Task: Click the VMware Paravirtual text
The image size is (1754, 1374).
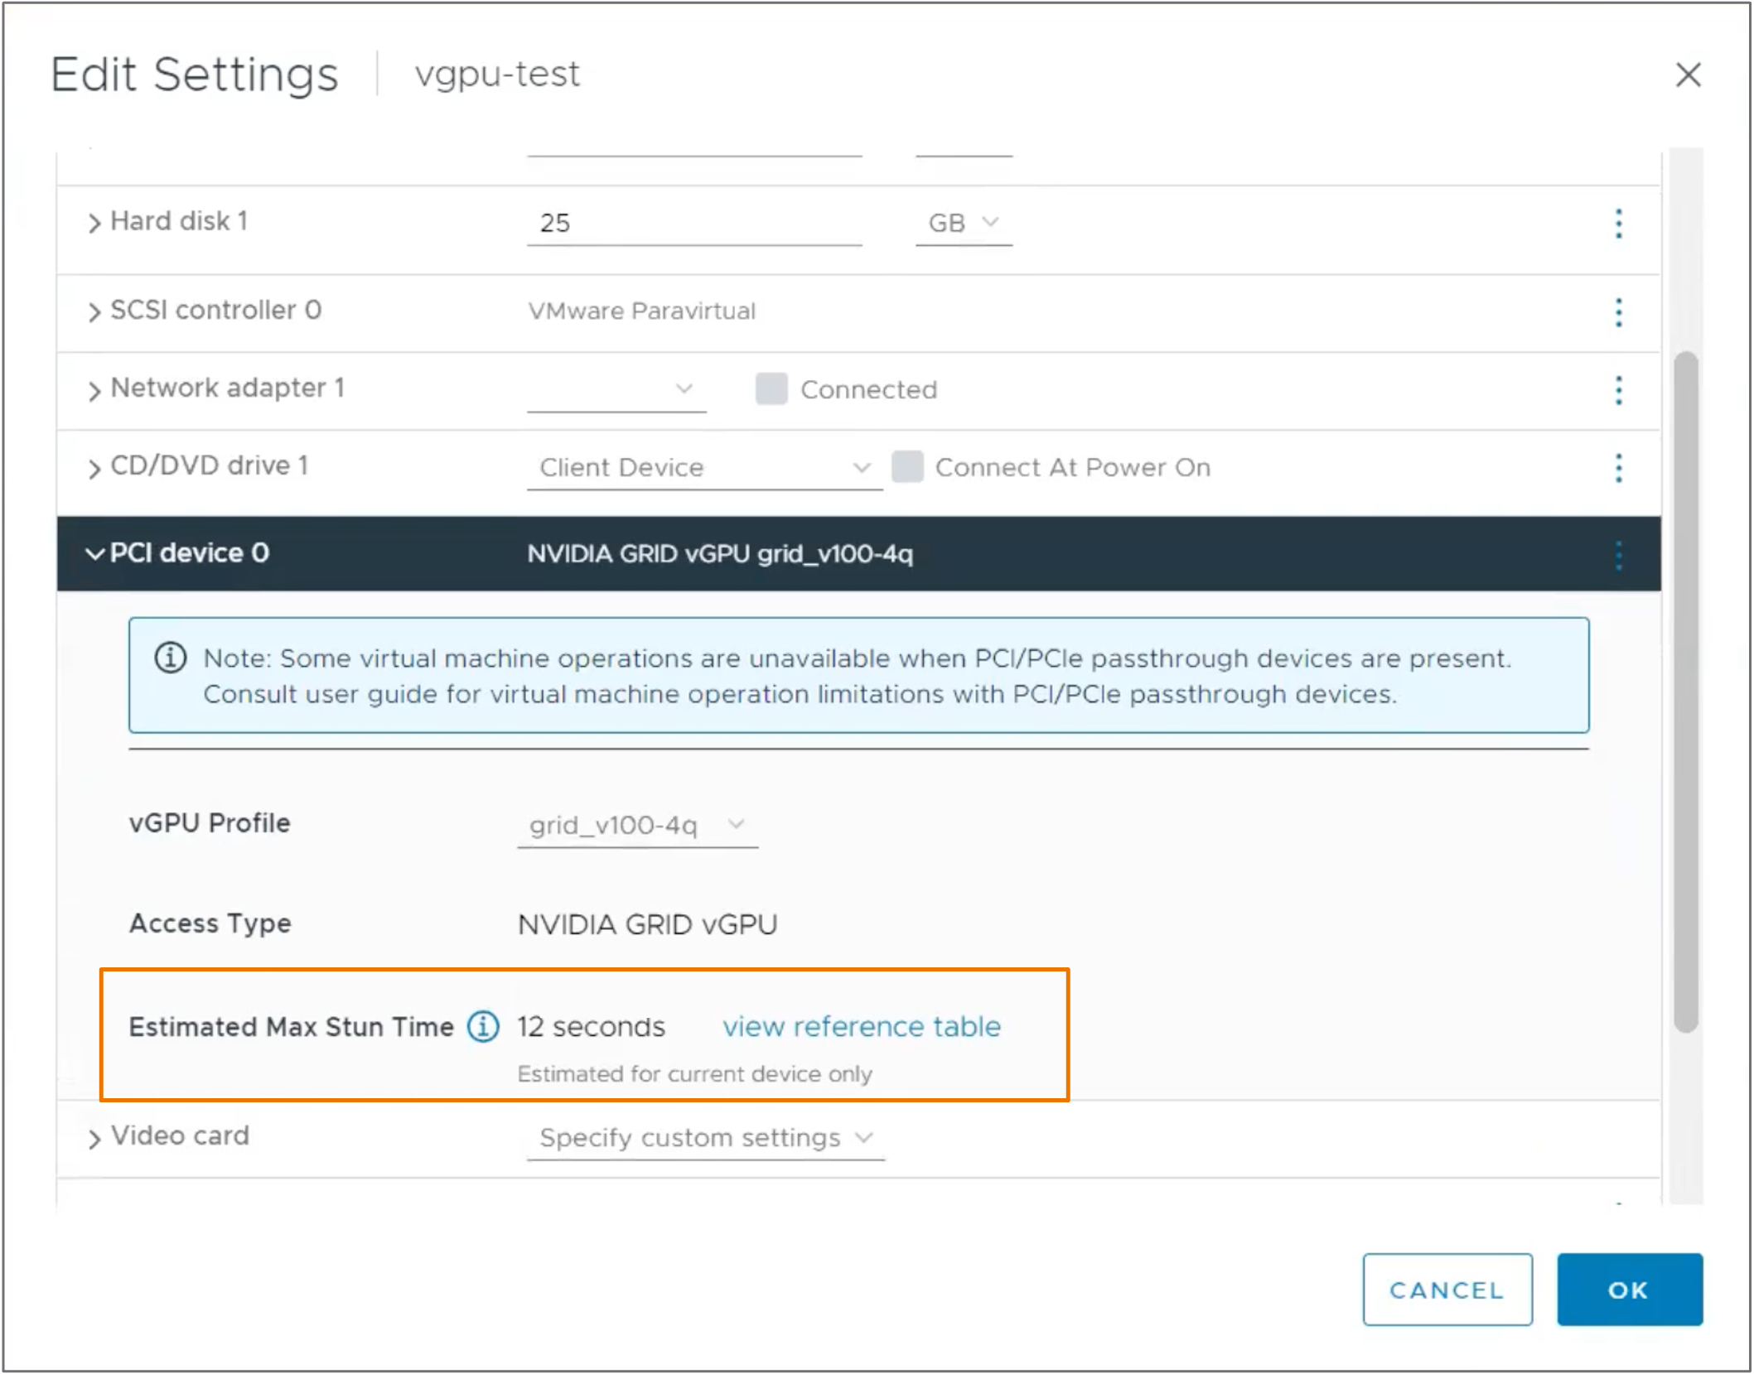Action: click(642, 311)
